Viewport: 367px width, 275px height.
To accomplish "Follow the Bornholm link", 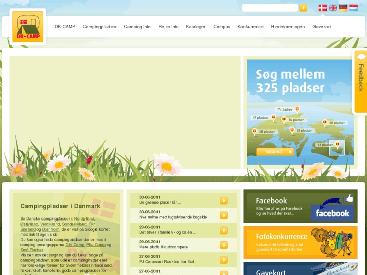I will pos(50,229).
